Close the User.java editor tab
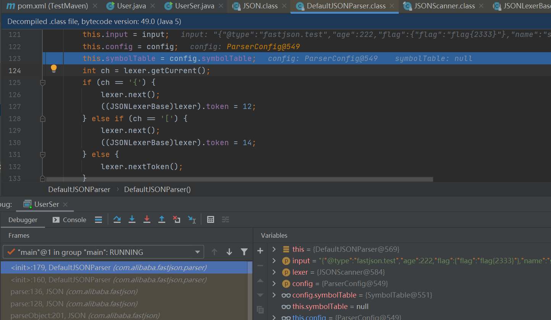Screen dimensions: 551x320 coord(153,6)
